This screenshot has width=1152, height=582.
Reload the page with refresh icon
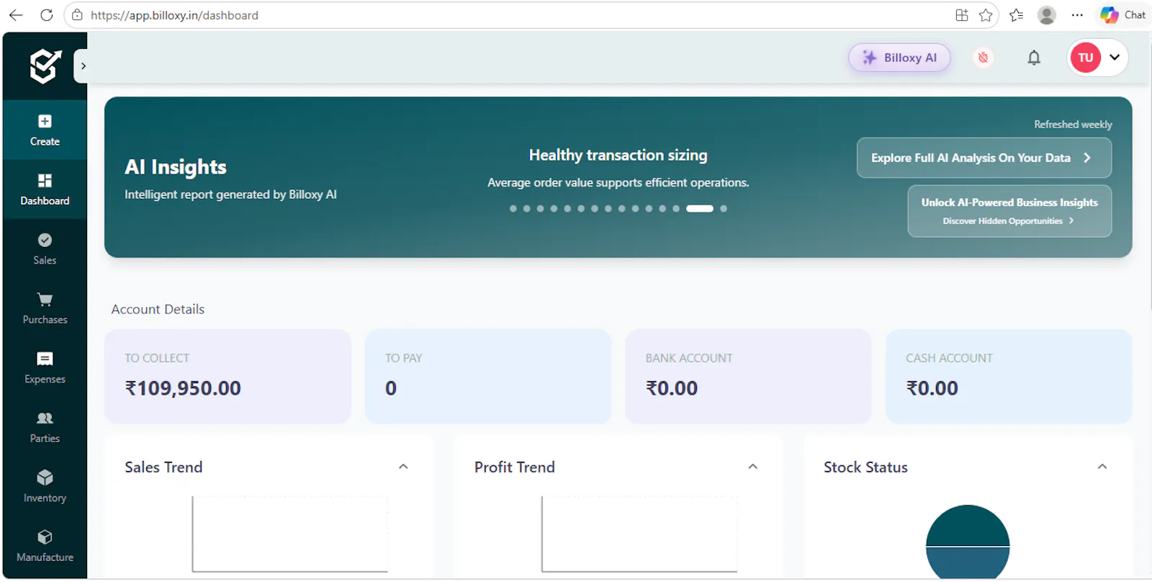(47, 15)
